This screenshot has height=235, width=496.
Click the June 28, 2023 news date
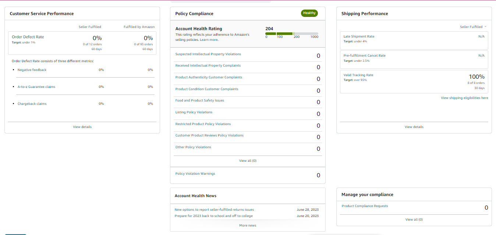(308, 210)
